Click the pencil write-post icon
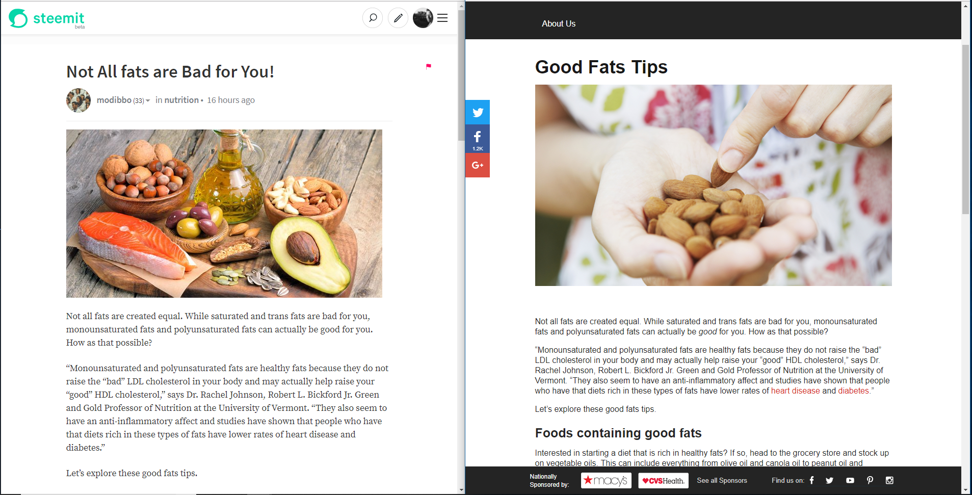 [398, 18]
